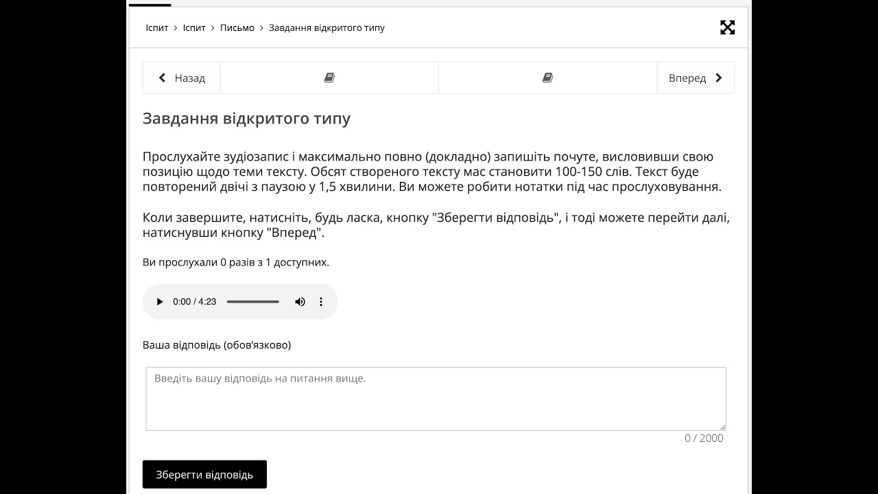
Task: Click the Завдання відкритого типу heading
Action: coord(246,119)
